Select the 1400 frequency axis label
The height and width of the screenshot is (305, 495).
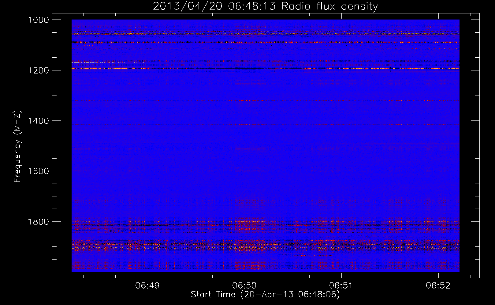[x=38, y=121]
